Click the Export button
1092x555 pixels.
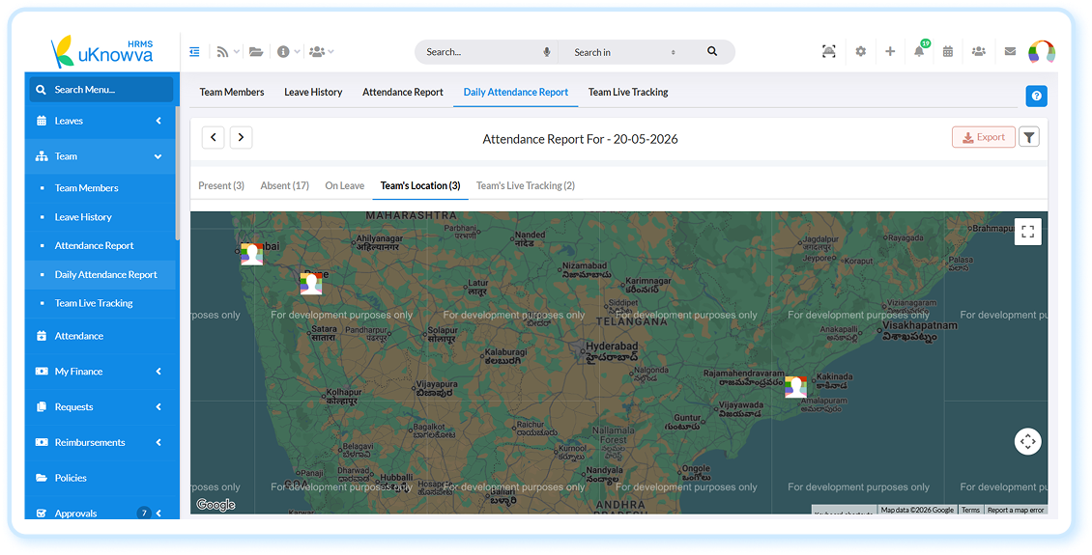click(x=984, y=137)
